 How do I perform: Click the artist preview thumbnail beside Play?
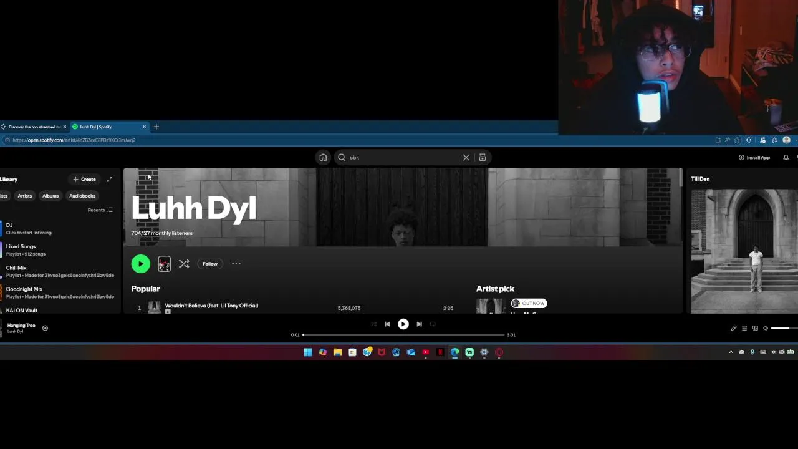164,264
